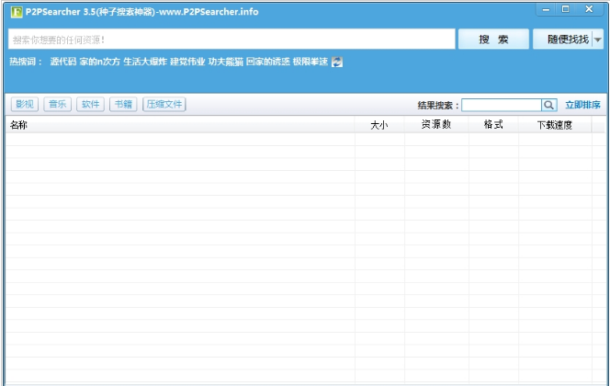This screenshot has width=610, height=386.
Task: Focus the main resource search input
Action: [232, 39]
